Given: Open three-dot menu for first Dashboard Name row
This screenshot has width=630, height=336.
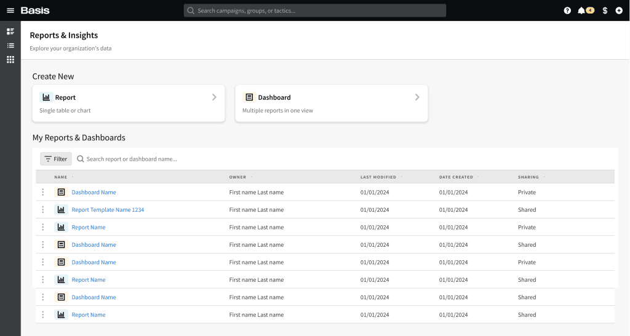Looking at the screenshot, I should (43, 193).
